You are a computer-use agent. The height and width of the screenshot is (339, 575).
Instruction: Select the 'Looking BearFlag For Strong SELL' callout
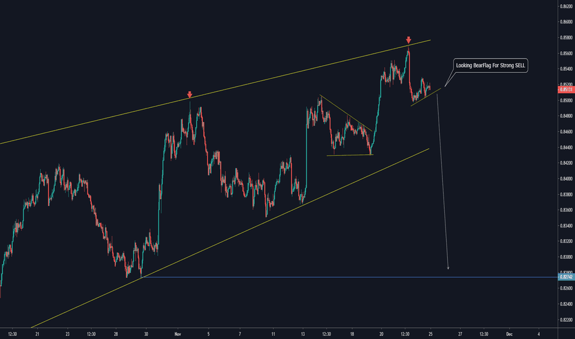(x=490, y=65)
